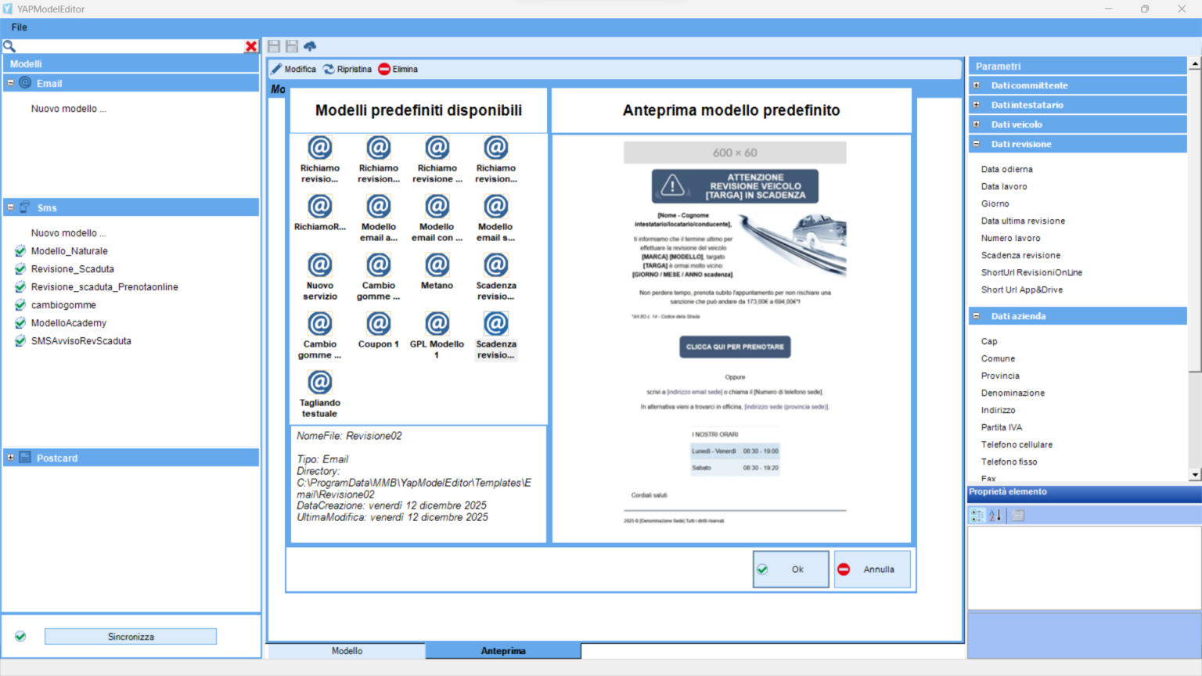Collapse the Dati azienda parameter group

click(977, 316)
